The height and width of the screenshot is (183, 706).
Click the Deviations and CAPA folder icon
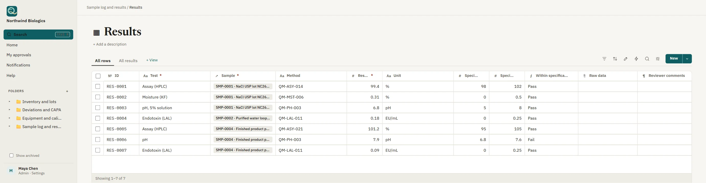tap(19, 110)
